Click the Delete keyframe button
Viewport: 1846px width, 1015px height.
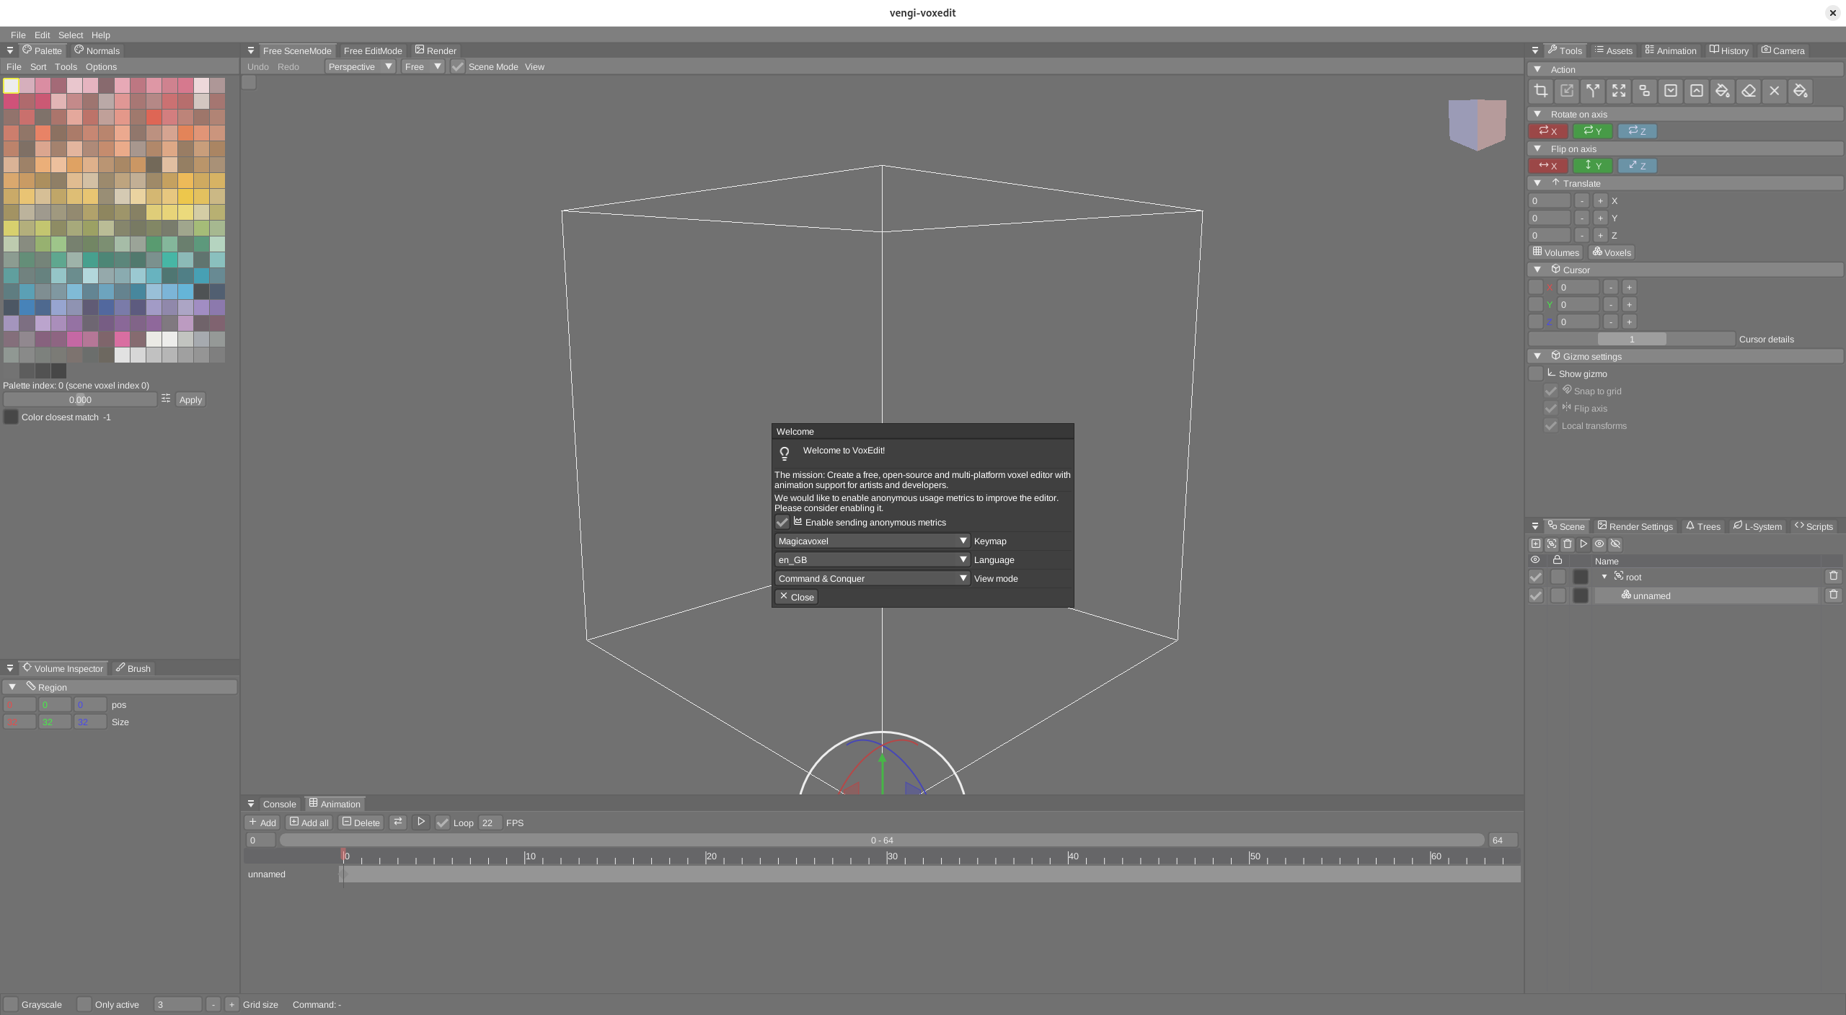(361, 823)
